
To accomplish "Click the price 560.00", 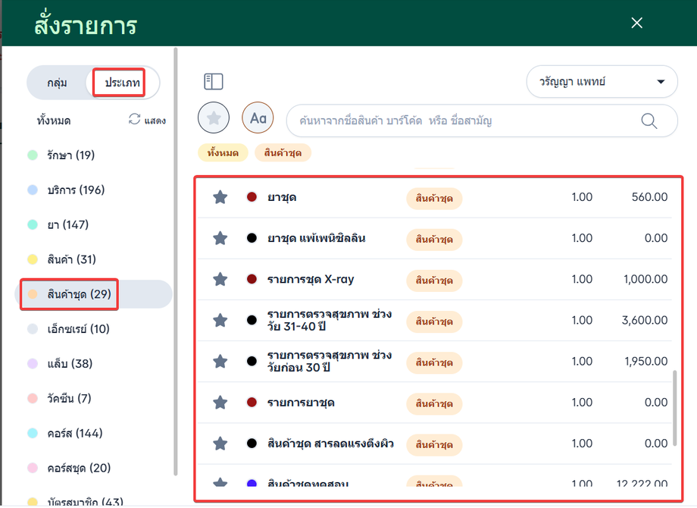I will (649, 197).
